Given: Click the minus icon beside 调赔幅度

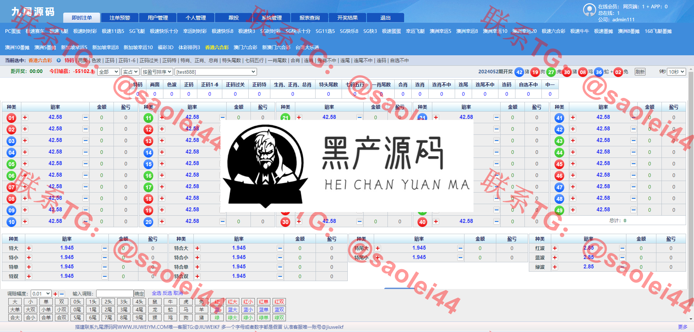Looking at the screenshot, I should click(62, 294).
